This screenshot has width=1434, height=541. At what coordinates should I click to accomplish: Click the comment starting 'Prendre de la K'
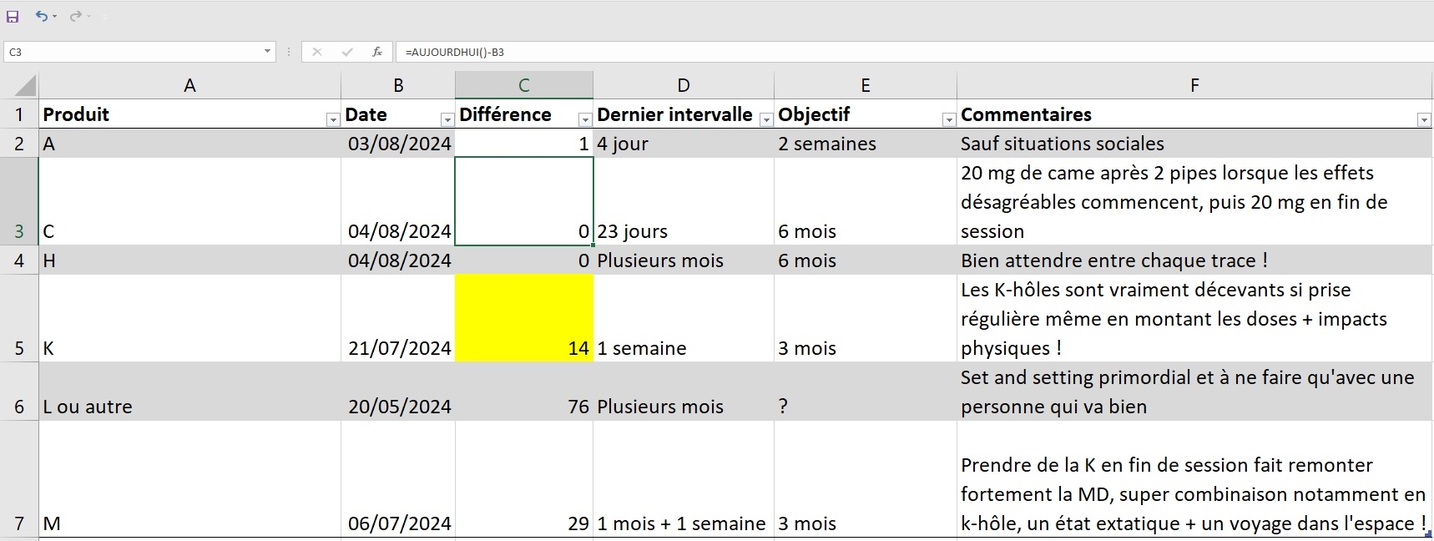pyautogui.click(x=1194, y=479)
